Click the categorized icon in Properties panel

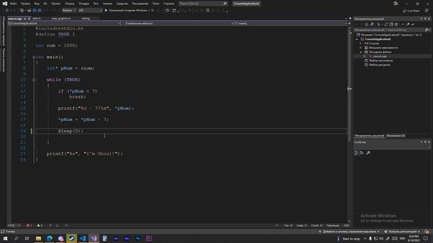point(357,153)
